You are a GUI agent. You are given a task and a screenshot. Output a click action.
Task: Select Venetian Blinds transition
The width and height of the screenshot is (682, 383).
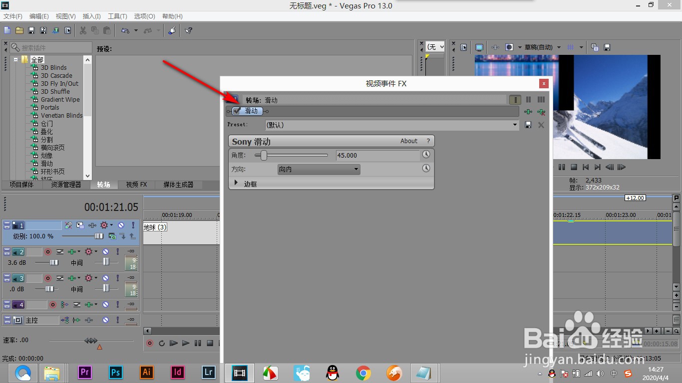point(61,115)
